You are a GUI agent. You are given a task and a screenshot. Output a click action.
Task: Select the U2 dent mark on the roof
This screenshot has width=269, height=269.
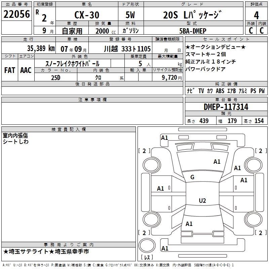(x=202, y=200)
